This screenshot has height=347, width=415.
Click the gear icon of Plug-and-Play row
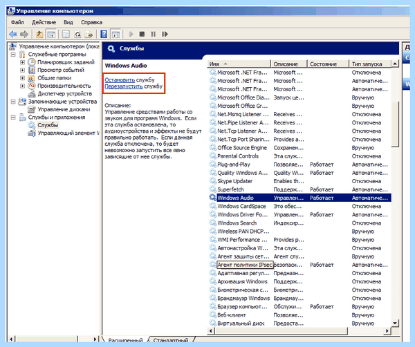pos(212,165)
